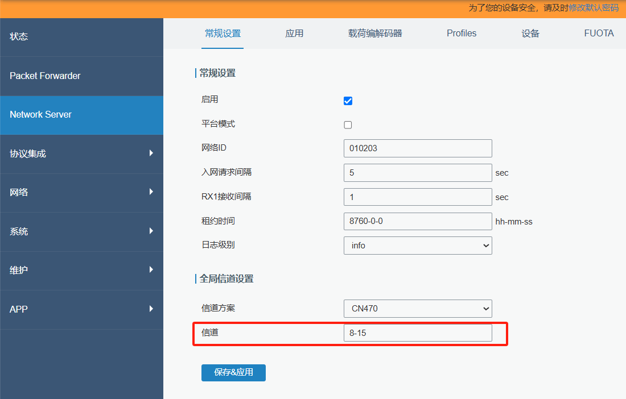Go to the 设备 tab
This screenshot has height=399, width=626.
530,34
